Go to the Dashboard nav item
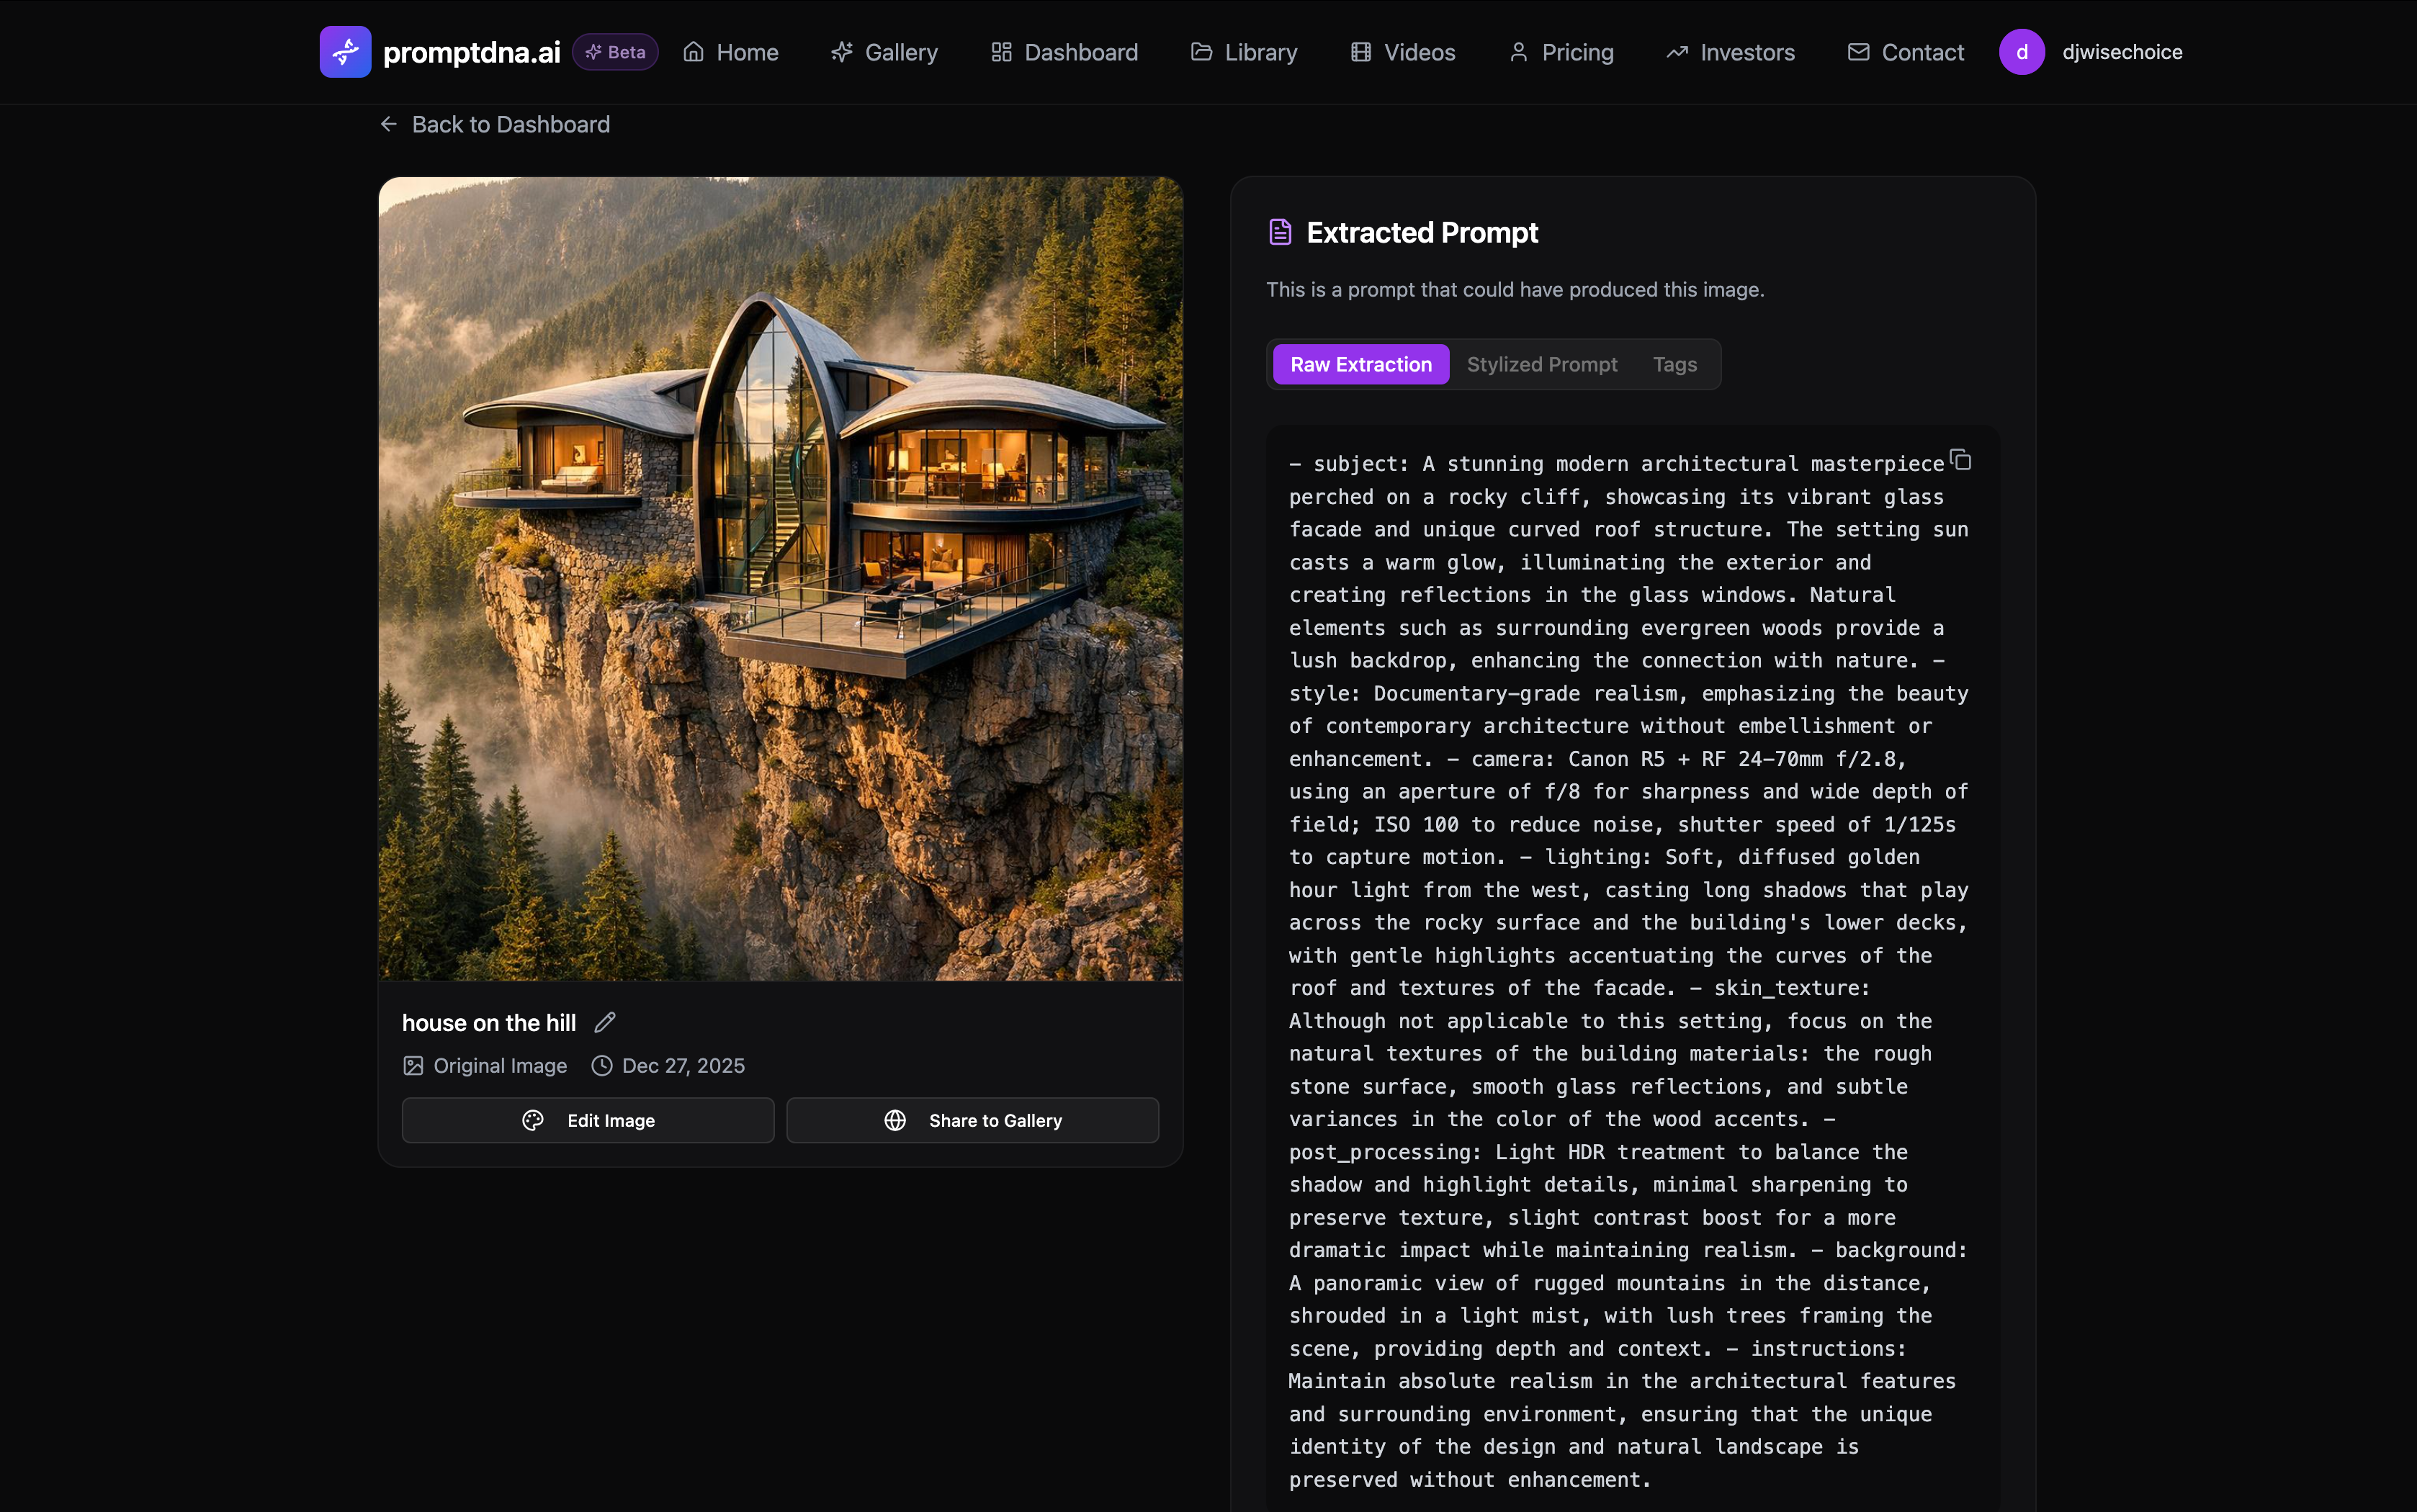Viewport: 2417px width, 1512px height. [1064, 52]
